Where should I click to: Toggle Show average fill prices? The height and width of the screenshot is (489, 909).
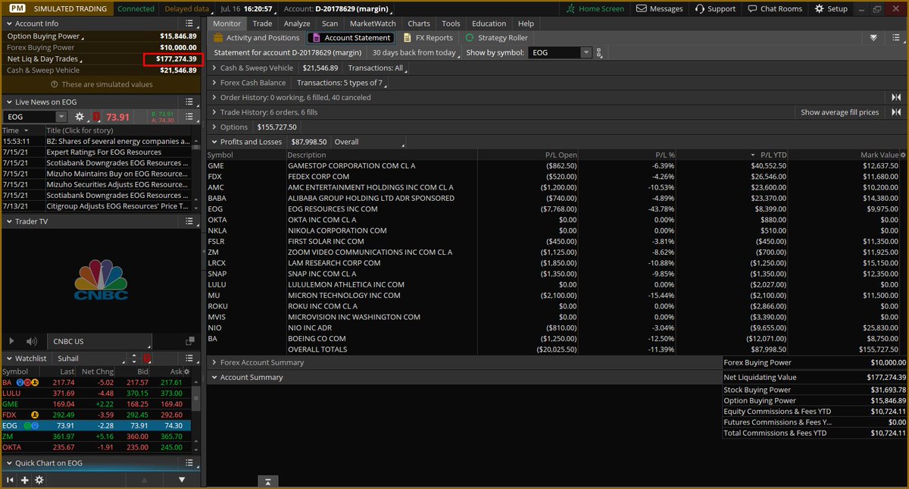840,112
